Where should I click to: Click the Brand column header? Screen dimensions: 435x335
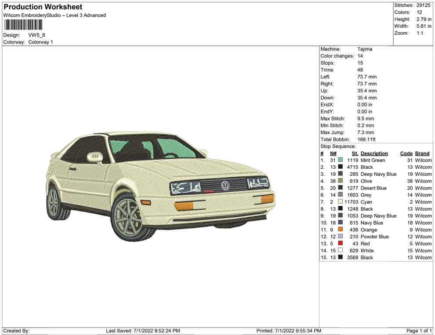(422, 153)
